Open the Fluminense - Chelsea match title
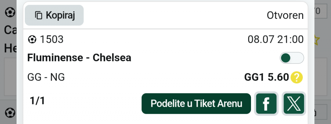The width and height of the screenshot is (331, 124). 79,58
